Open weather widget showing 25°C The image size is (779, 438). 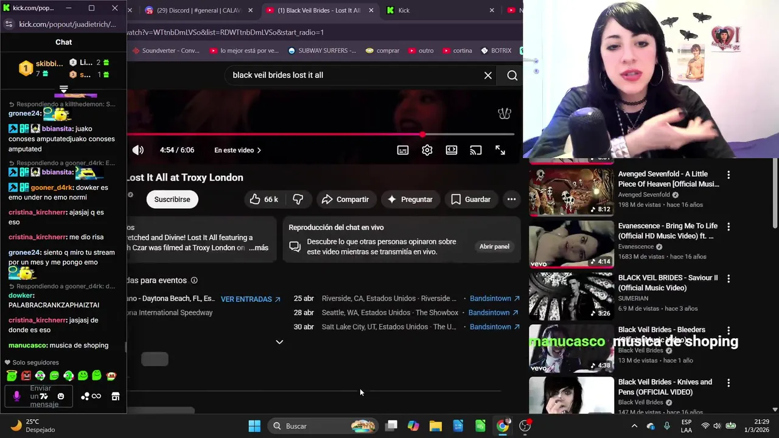tap(33, 426)
